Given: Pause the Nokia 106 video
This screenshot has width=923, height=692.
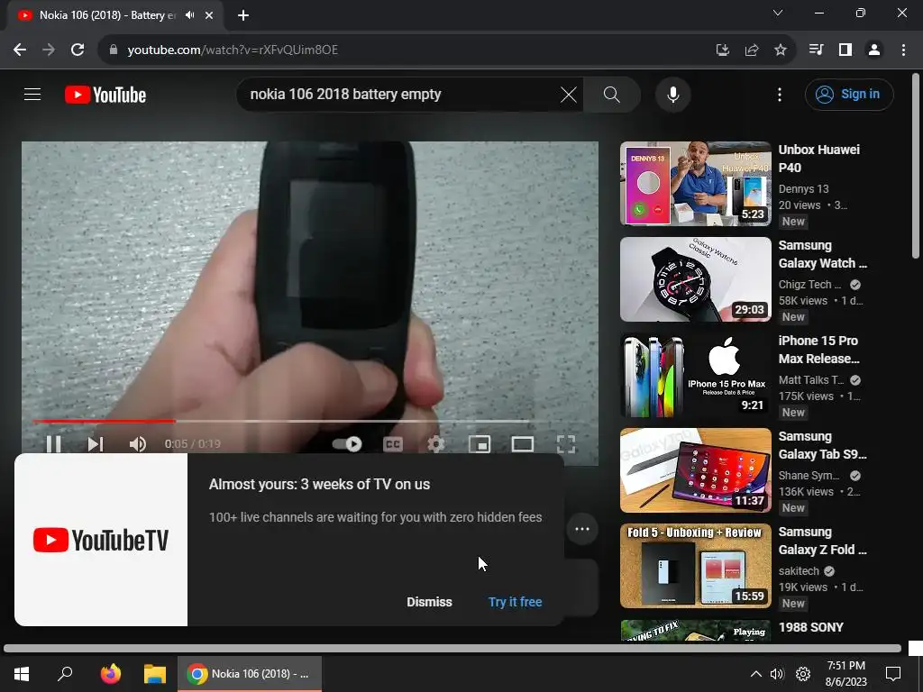Looking at the screenshot, I should click(x=53, y=443).
